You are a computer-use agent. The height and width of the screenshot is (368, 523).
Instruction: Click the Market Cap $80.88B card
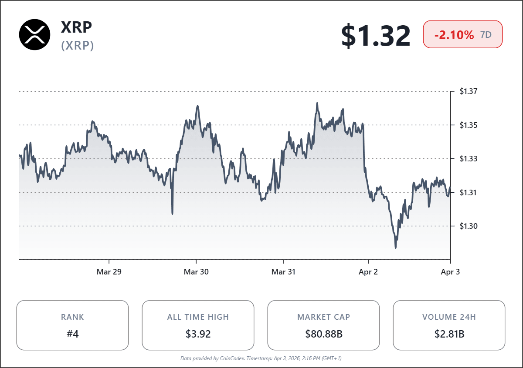pyautogui.click(x=323, y=325)
